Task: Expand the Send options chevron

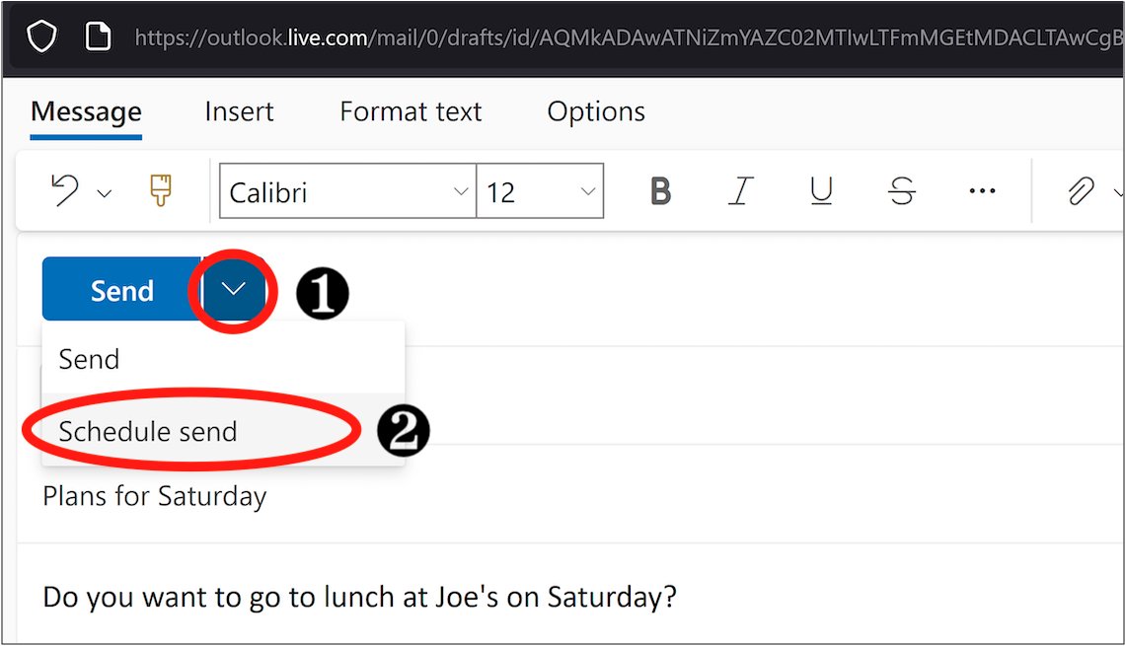Action: coord(234,290)
